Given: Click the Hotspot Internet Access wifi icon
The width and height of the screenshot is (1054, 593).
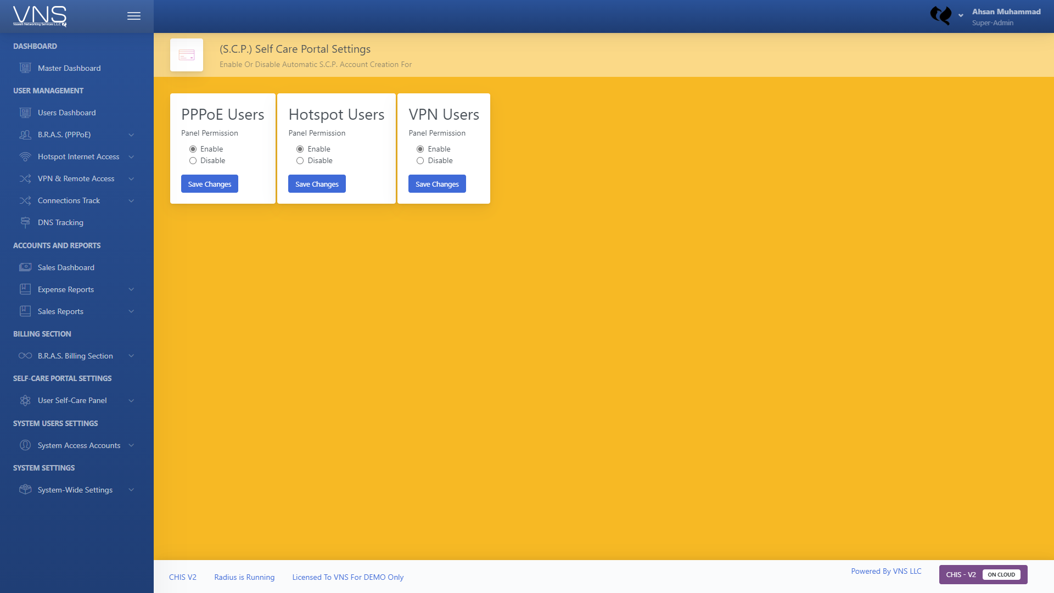Looking at the screenshot, I should (x=25, y=156).
